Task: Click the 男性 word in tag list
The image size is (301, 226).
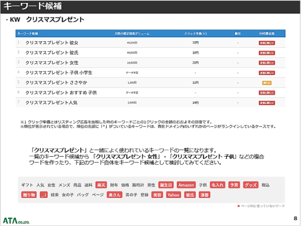Action: pos(151,185)
